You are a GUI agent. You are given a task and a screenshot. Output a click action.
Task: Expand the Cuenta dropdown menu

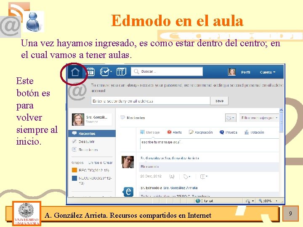[x=268, y=72]
